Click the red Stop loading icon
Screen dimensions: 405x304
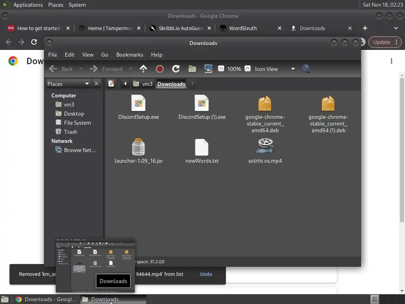pyautogui.click(x=160, y=69)
